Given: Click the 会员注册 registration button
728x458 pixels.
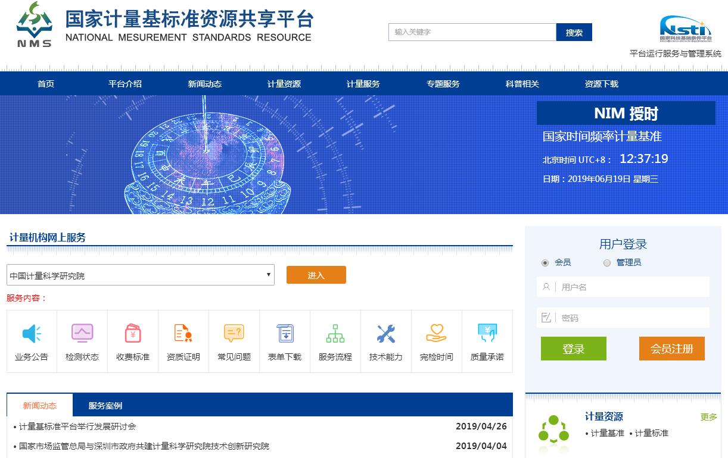Looking at the screenshot, I should (671, 349).
